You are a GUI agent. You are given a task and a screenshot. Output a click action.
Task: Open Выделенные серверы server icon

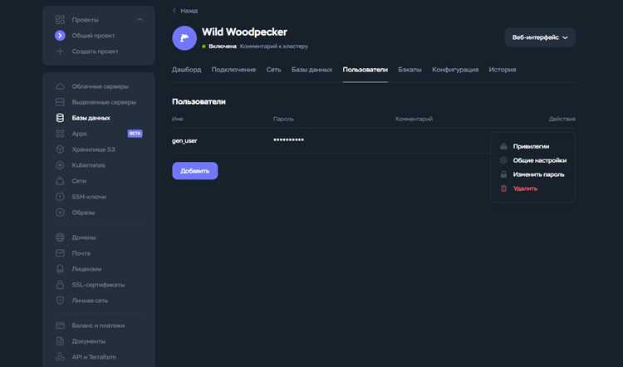click(x=60, y=102)
